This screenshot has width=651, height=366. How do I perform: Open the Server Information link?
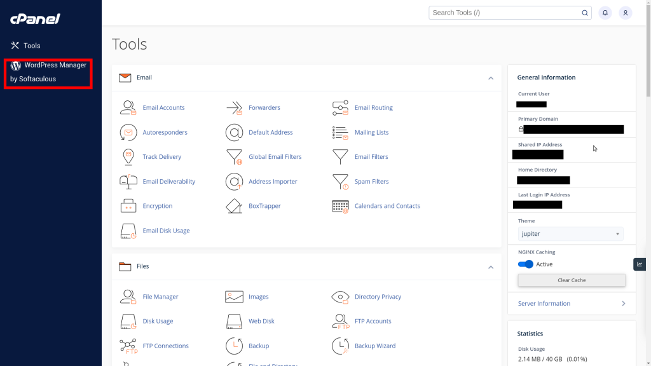tap(544, 304)
